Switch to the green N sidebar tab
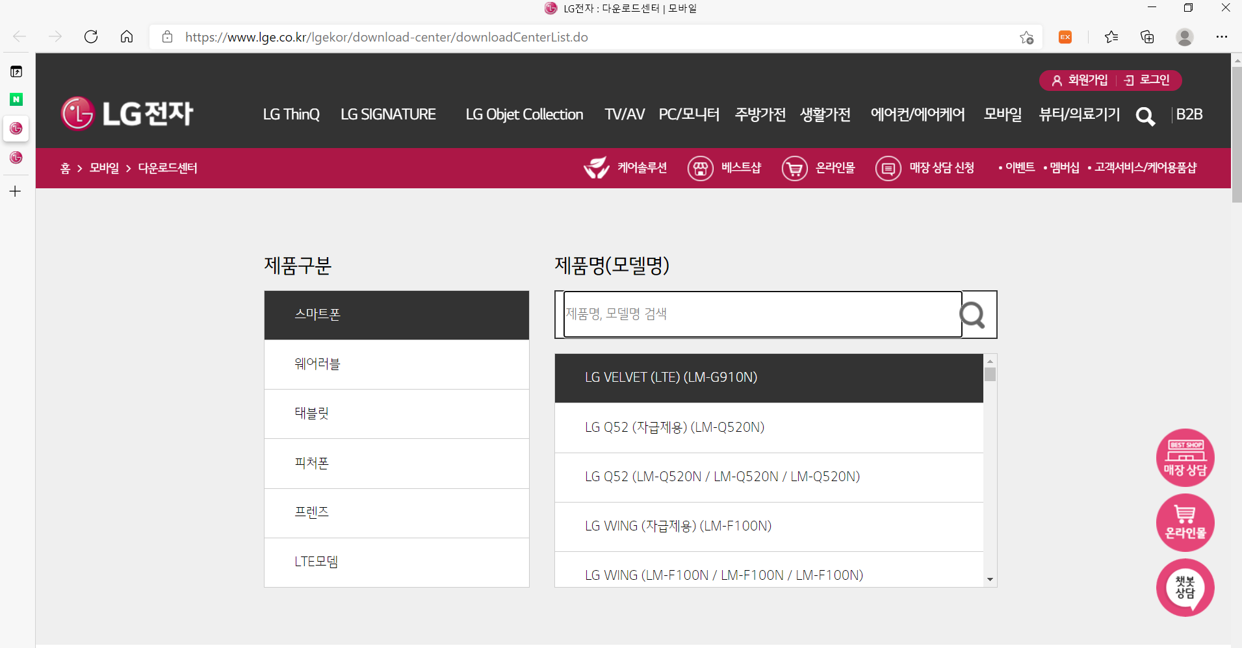This screenshot has height=648, width=1242. click(x=16, y=99)
